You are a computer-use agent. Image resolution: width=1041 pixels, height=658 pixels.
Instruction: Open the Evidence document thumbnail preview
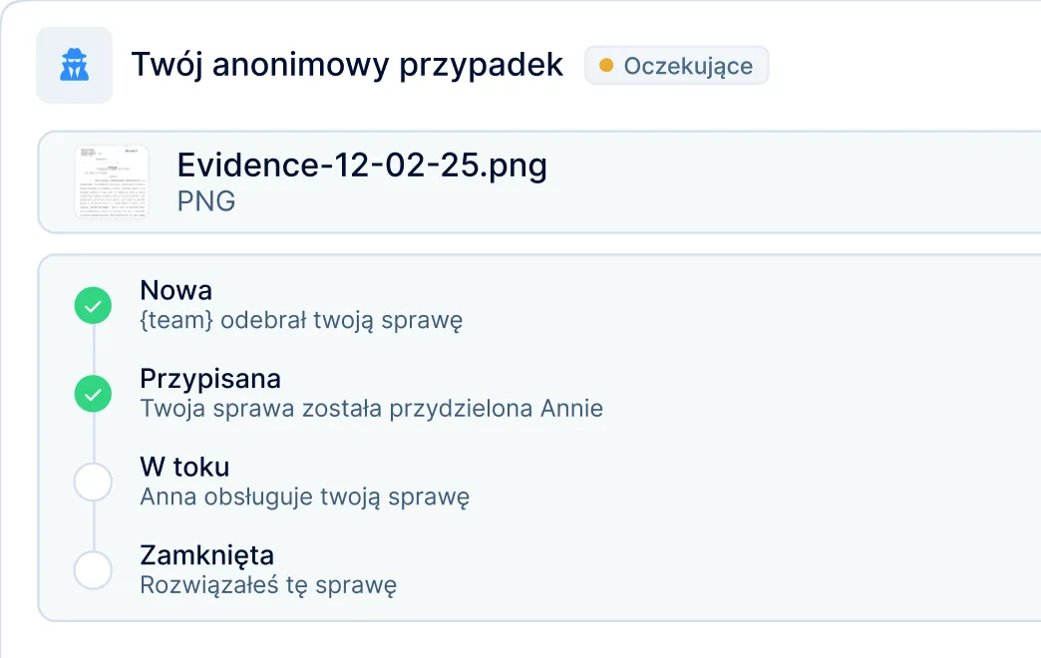coord(112,181)
